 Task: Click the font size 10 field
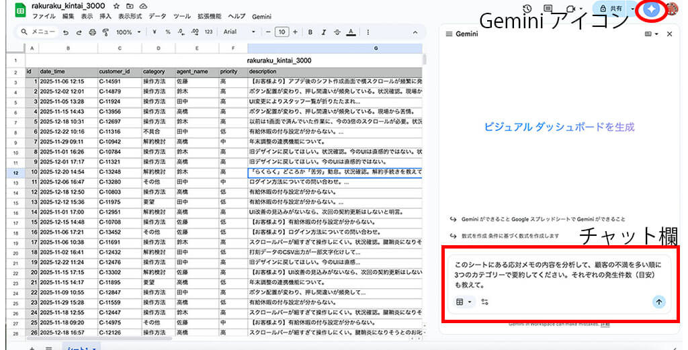point(282,32)
